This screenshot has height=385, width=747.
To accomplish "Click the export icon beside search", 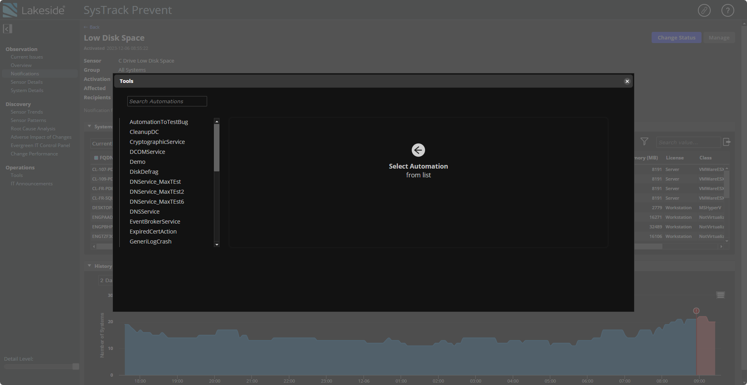I will (727, 142).
